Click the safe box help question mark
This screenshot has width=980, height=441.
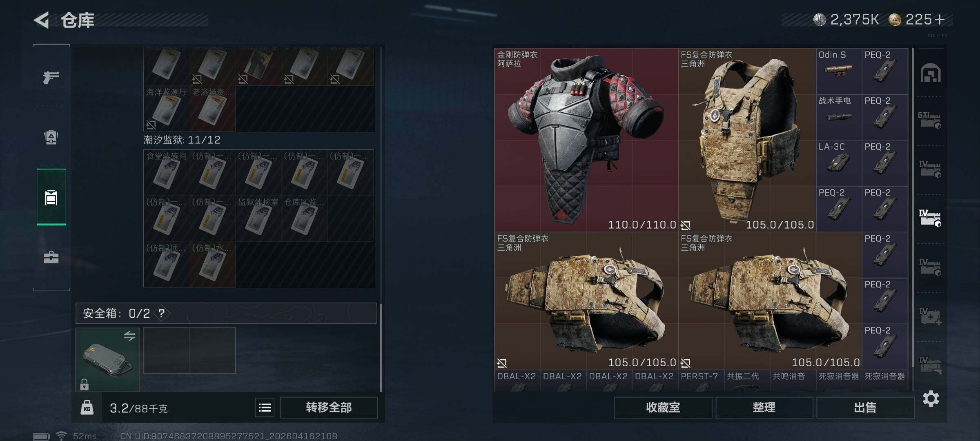point(162,313)
